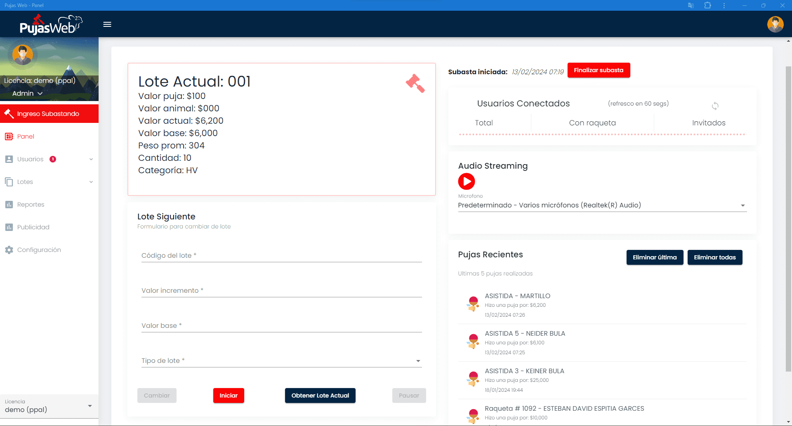
Task: Open the Micrófono device dropdown
Action: [602, 205]
